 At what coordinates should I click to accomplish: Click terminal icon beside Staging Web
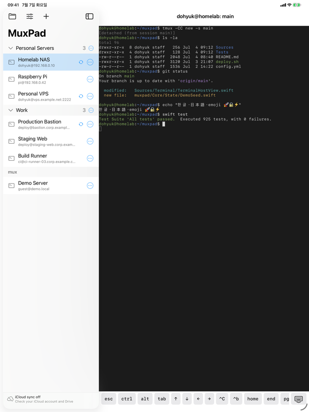click(x=11, y=141)
